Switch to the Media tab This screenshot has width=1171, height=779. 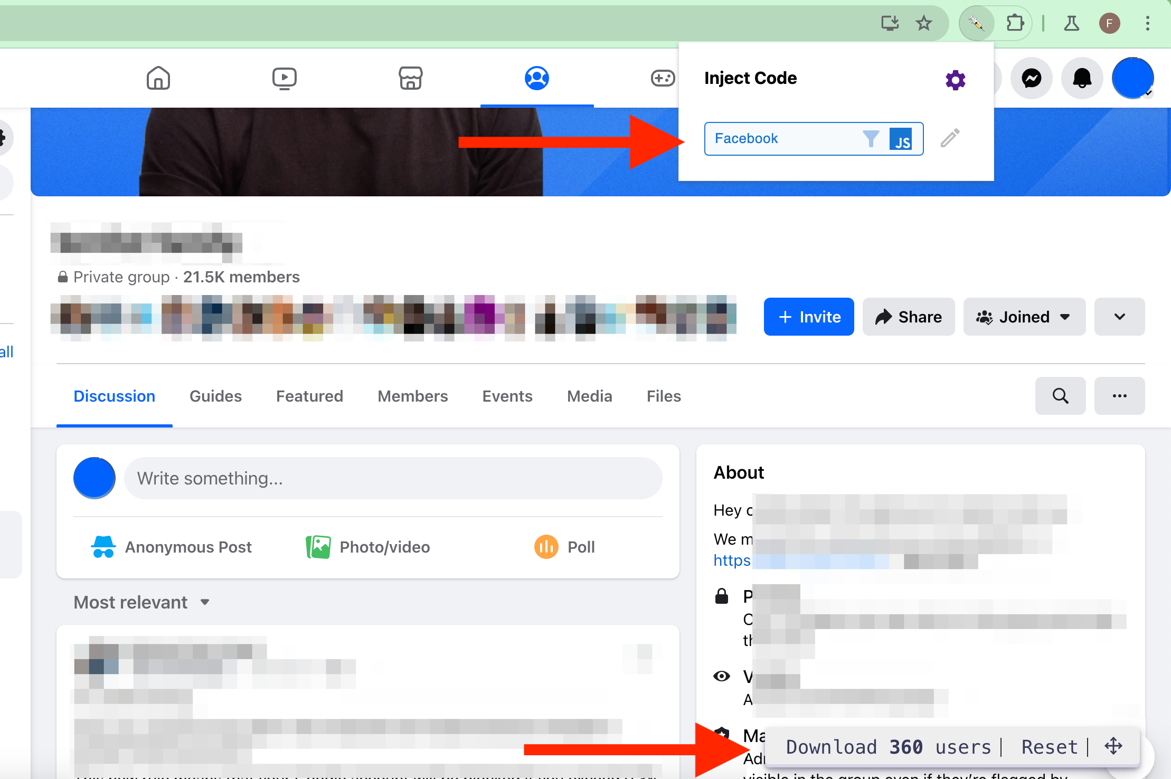click(x=590, y=396)
